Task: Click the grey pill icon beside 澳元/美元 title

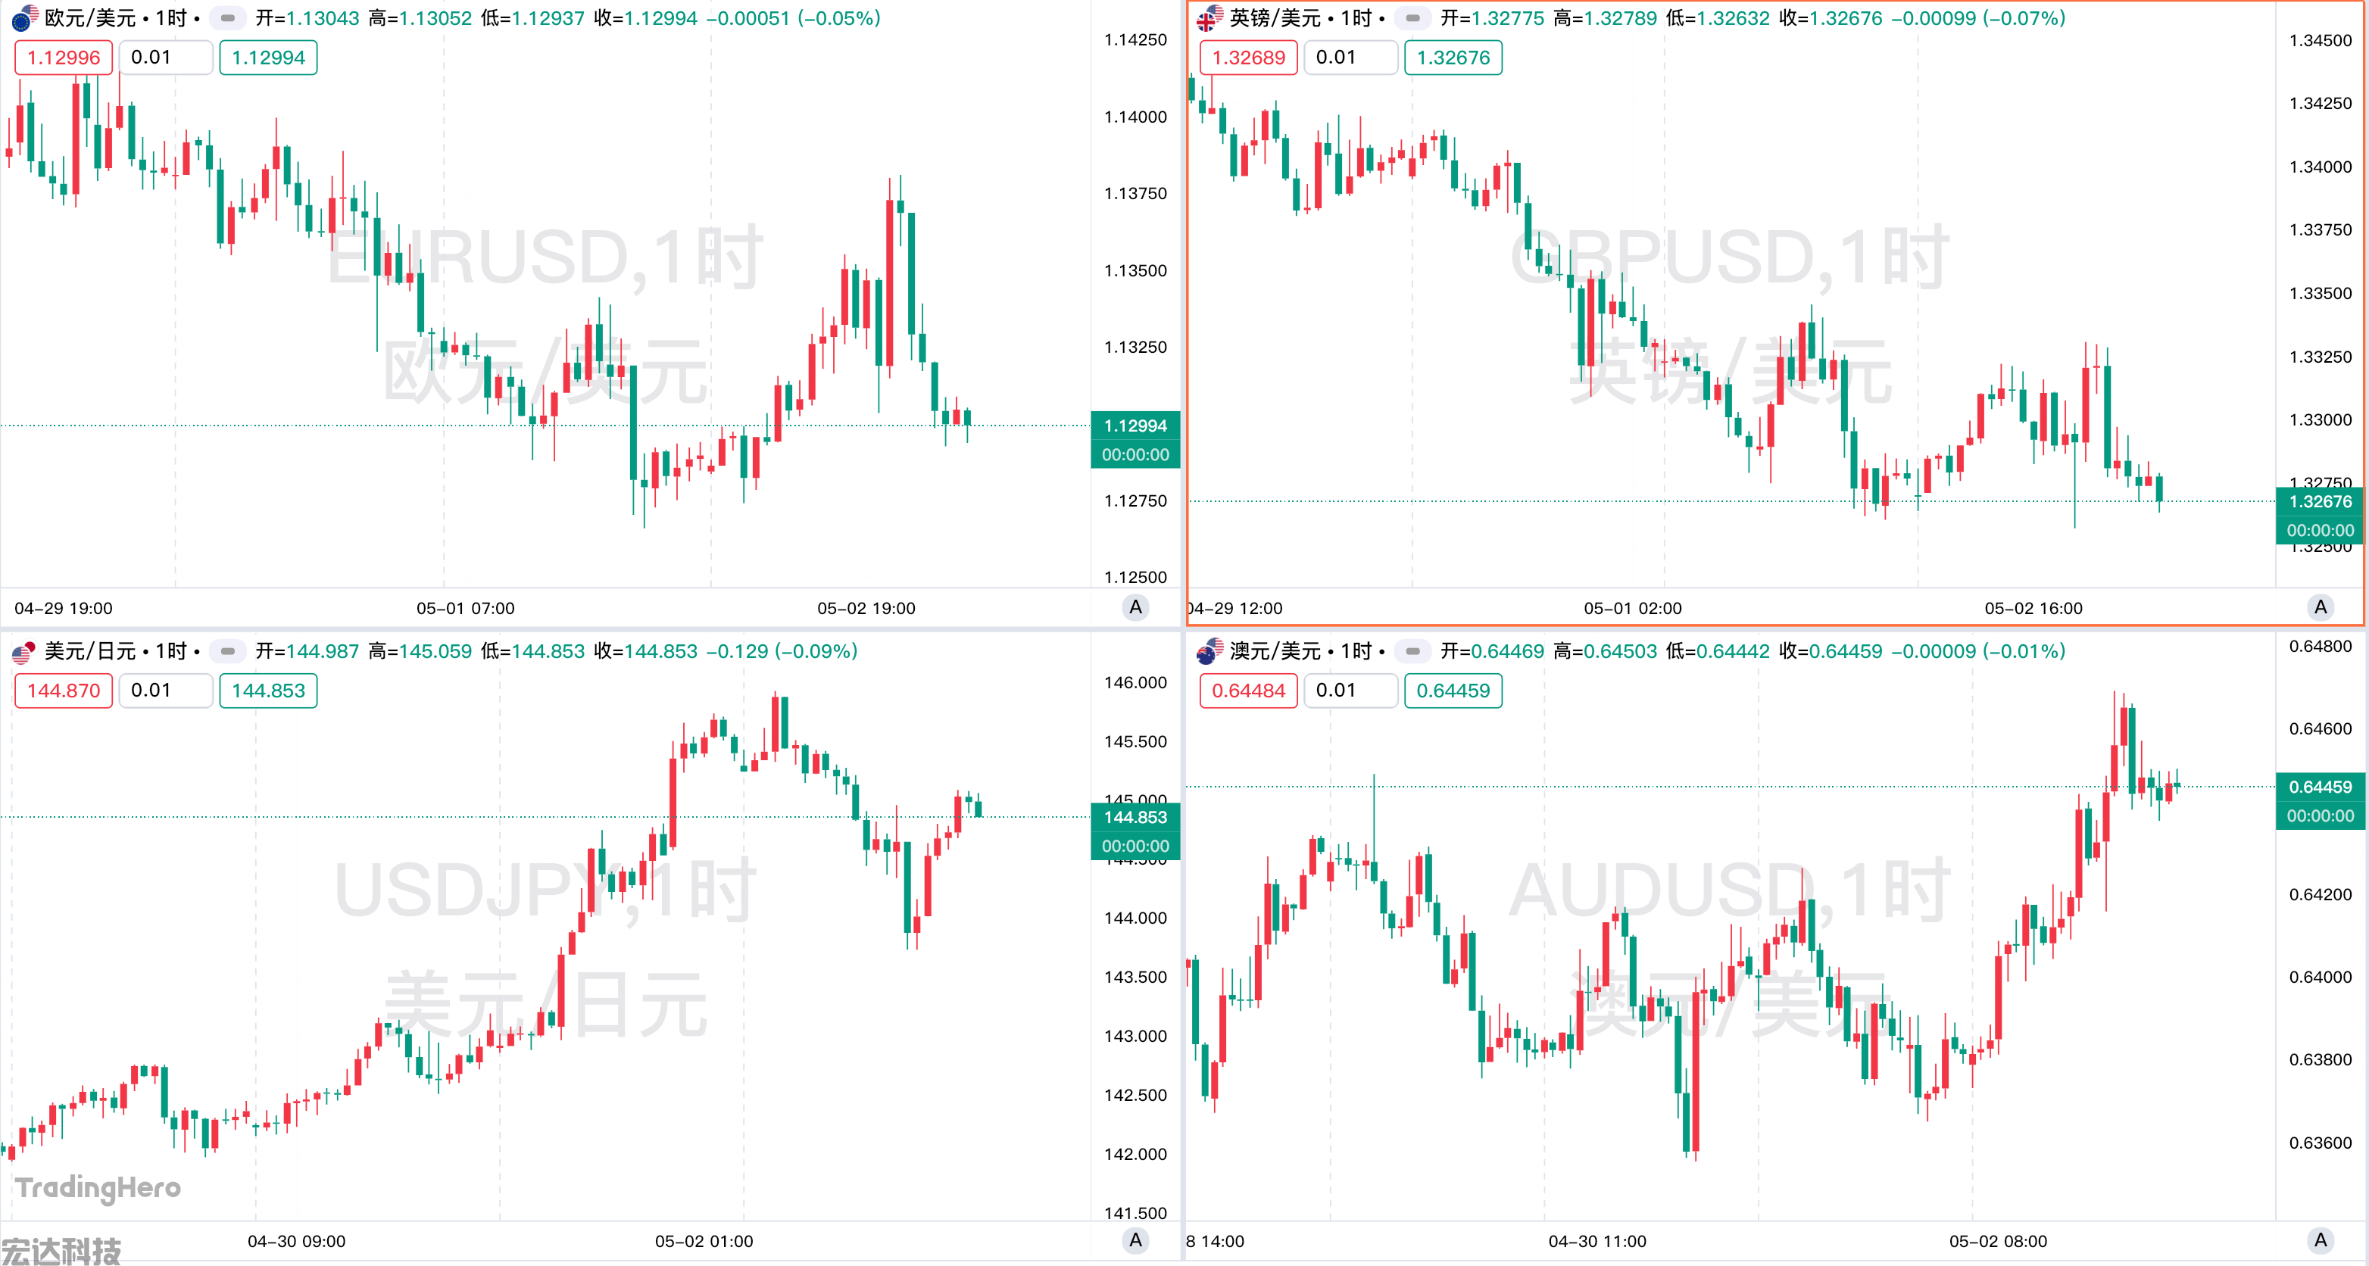Action: [x=1412, y=652]
